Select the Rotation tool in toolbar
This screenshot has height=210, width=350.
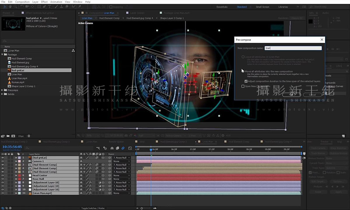[23, 7]
